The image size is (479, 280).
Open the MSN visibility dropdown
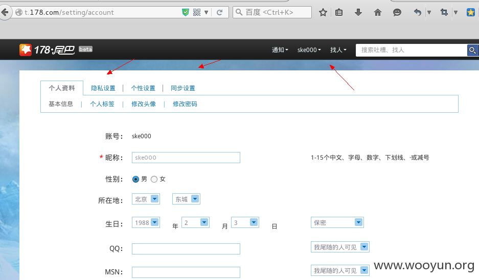point(340,270)
